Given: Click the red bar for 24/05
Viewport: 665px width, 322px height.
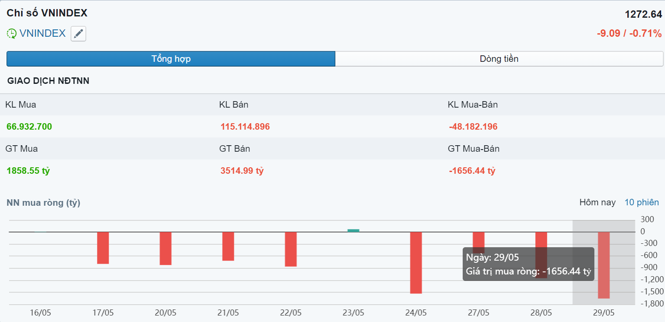Looking at the screenshot, I should (416, 263).
